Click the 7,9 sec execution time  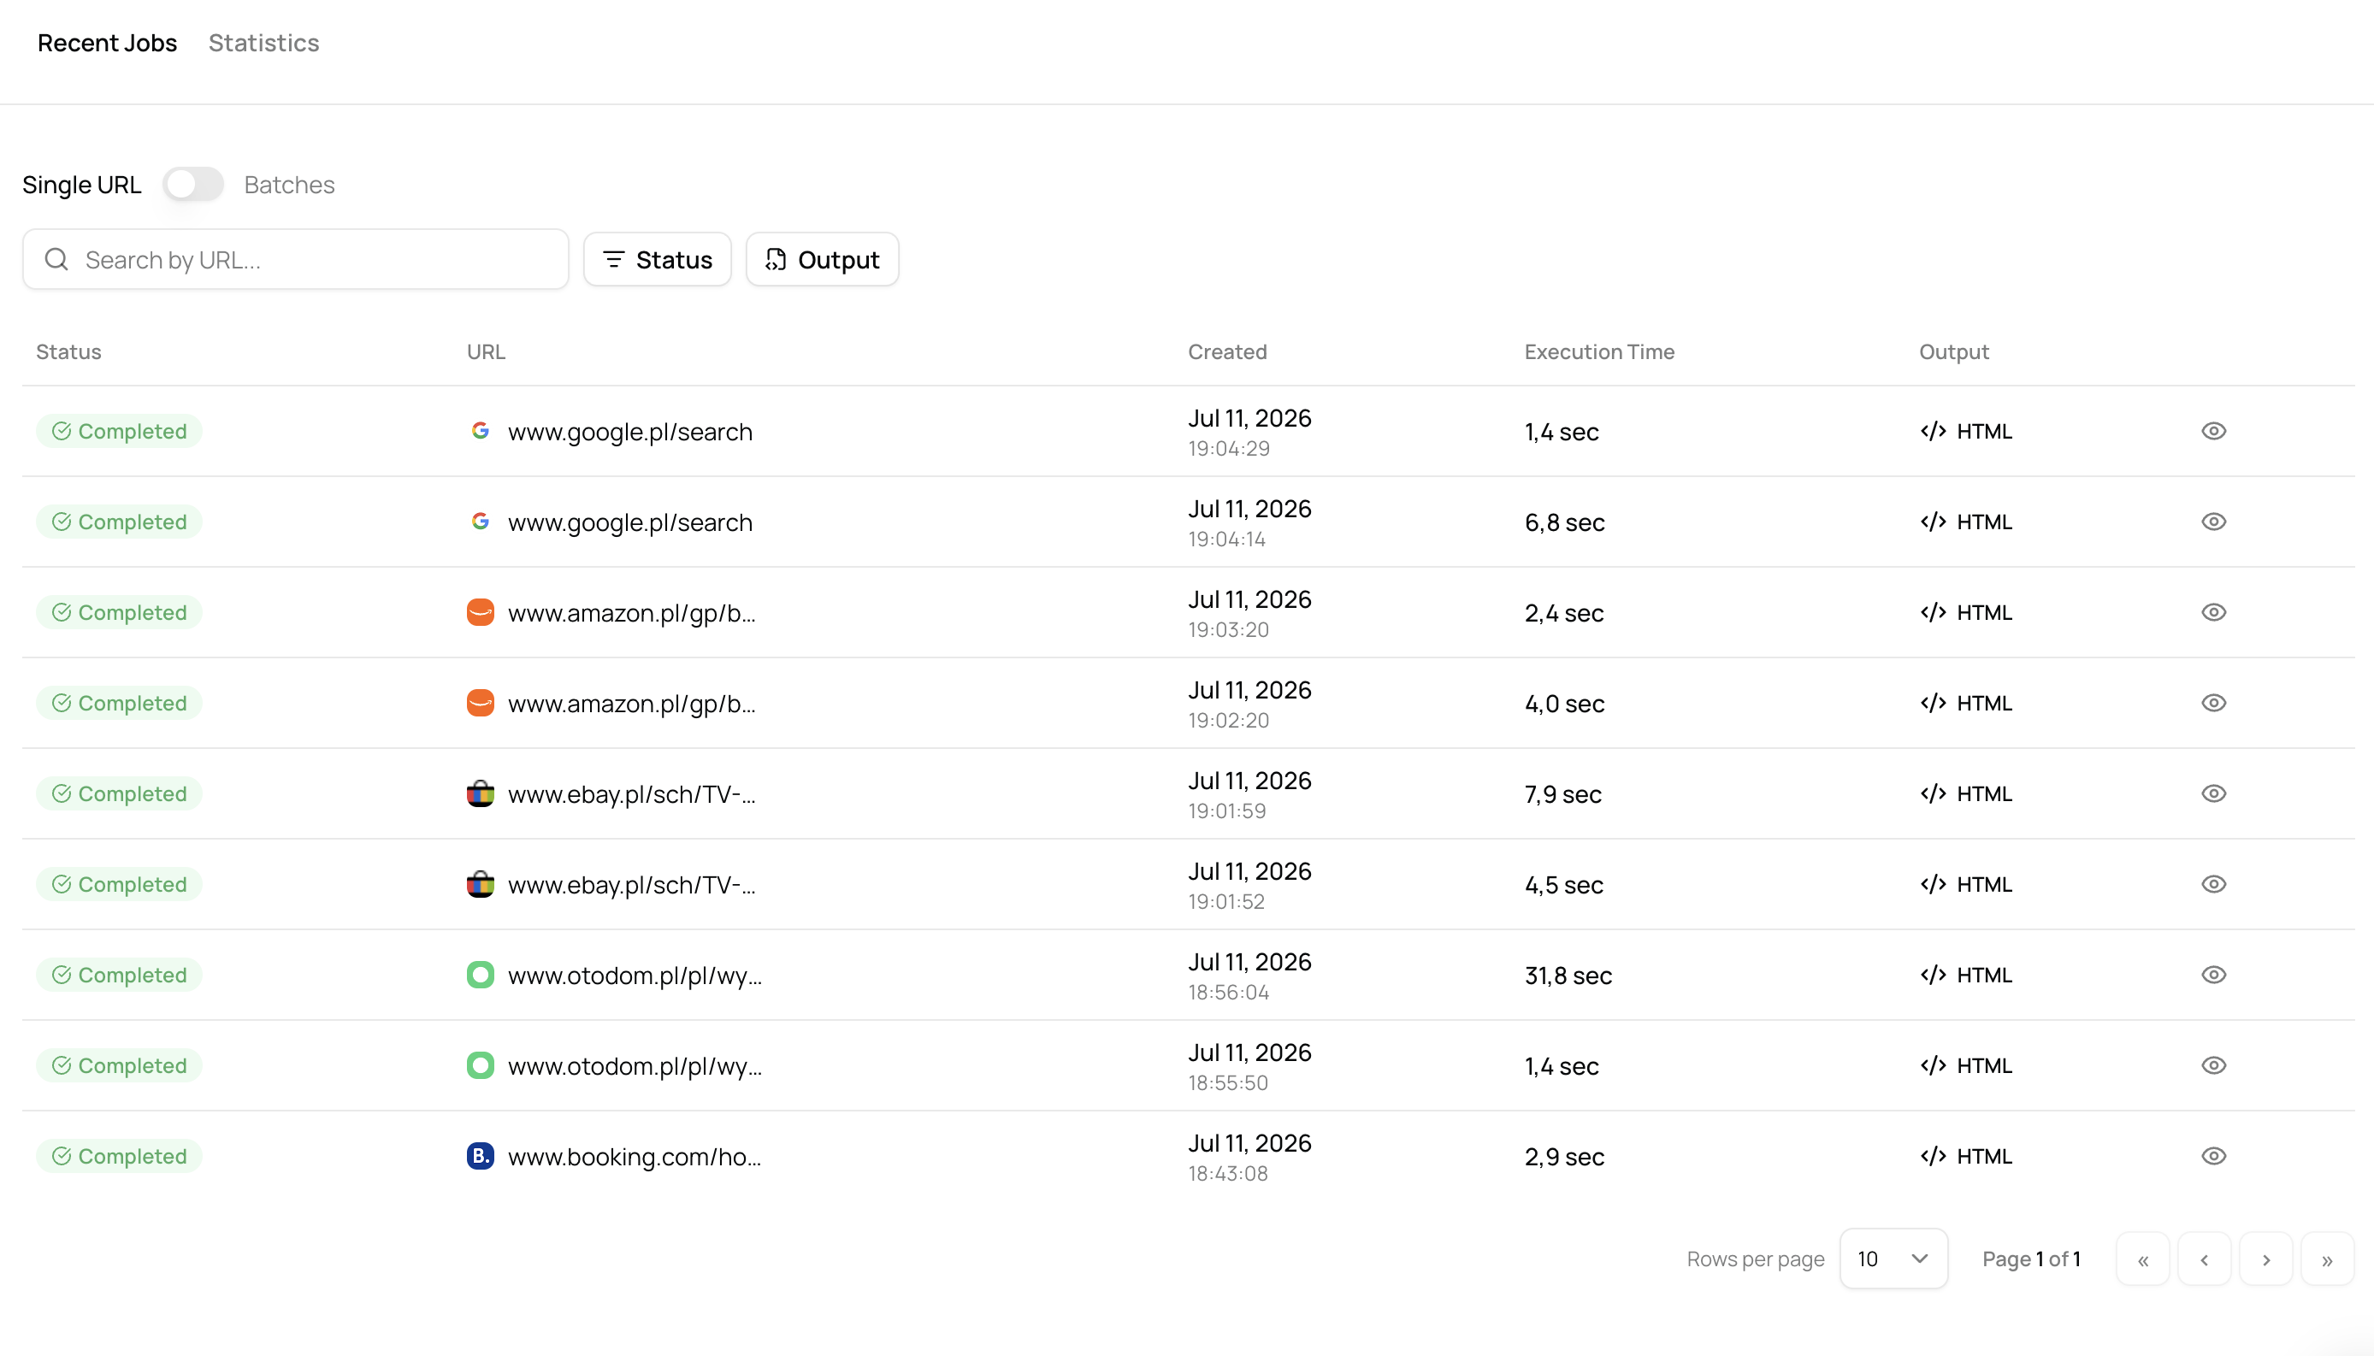pyautogui.click(x=1562, y=793)
